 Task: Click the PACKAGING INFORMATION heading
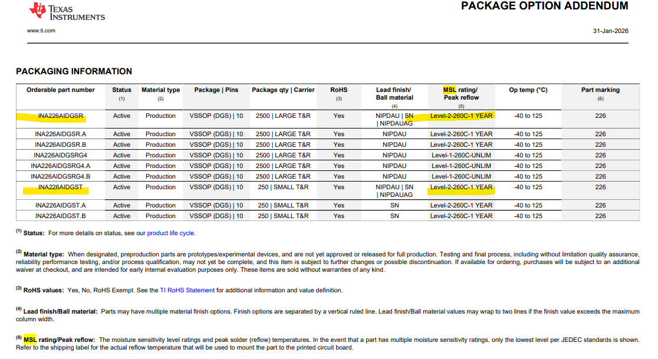click(74, 71)
